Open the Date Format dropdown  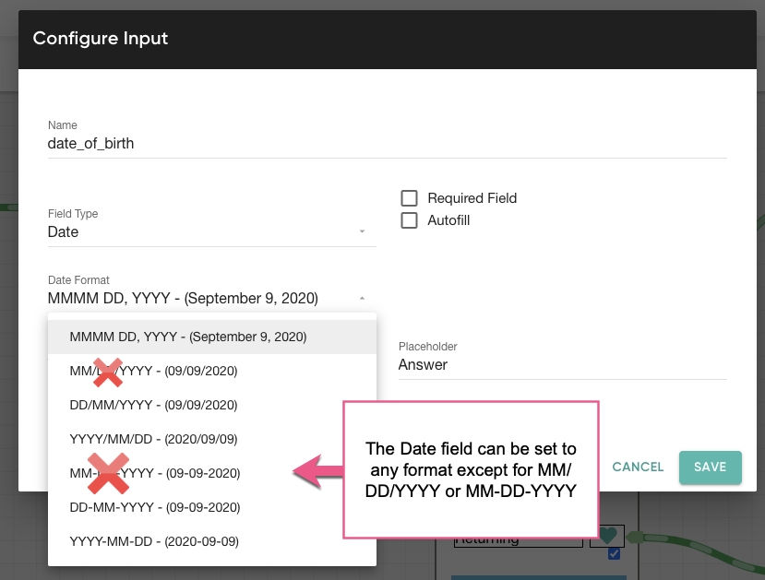(211, 298)
